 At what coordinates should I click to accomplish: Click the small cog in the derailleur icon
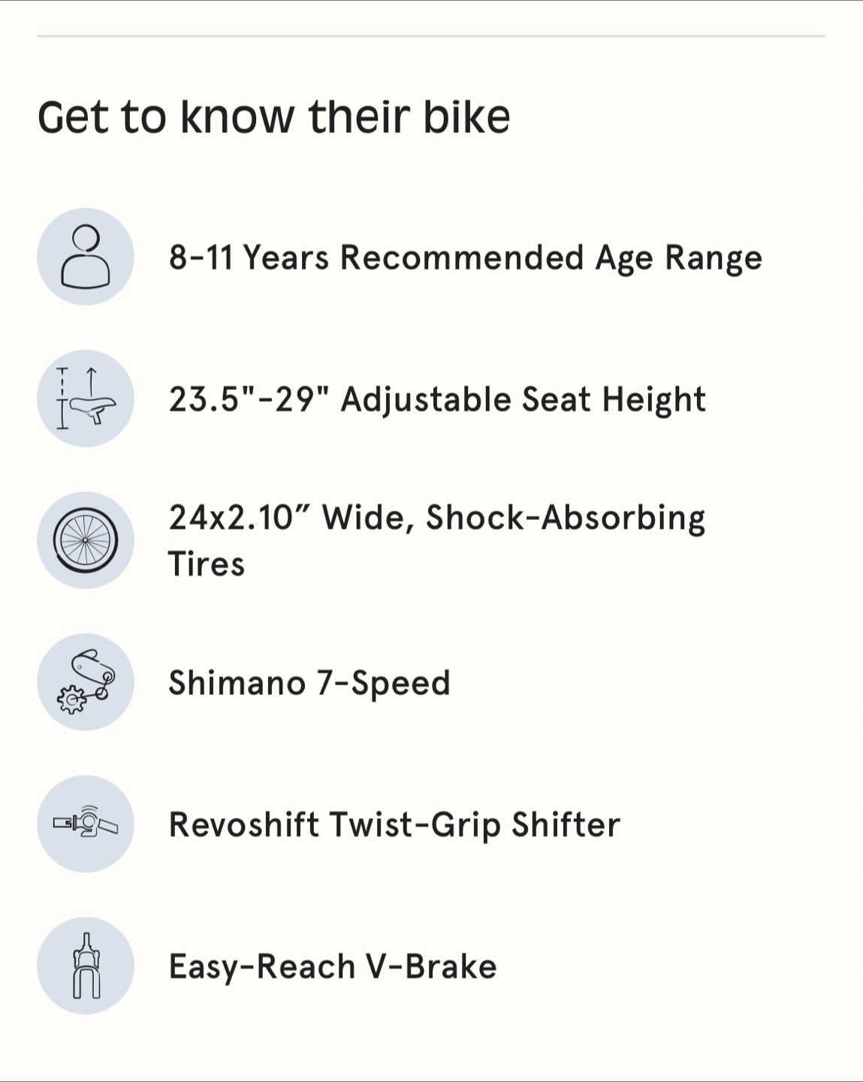point(71,700)
